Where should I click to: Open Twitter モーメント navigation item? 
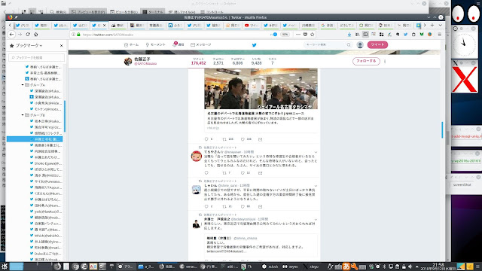coord(156,45)
